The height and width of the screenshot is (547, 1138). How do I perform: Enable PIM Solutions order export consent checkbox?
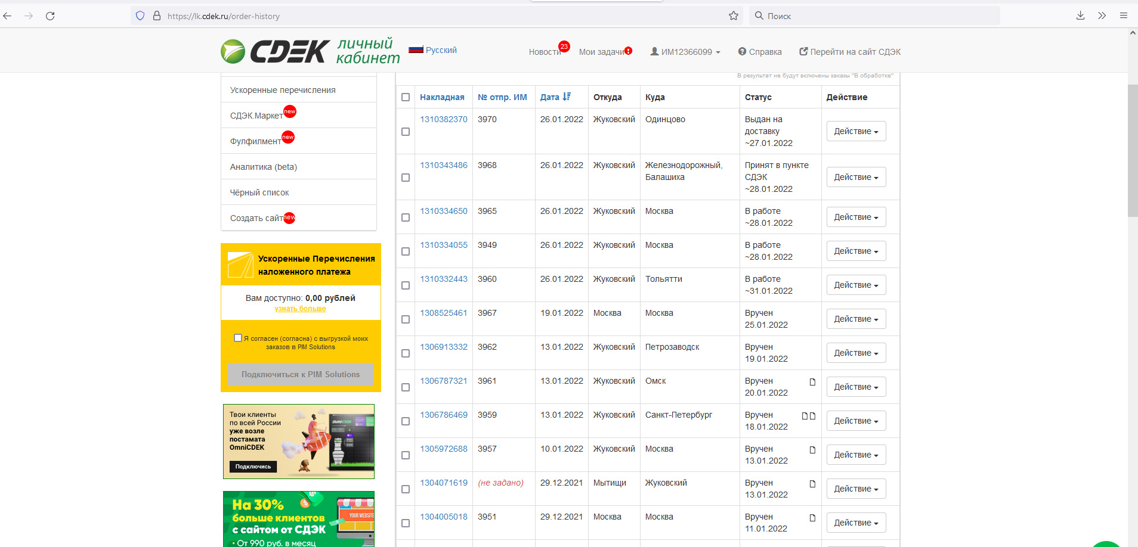point(238,338)
